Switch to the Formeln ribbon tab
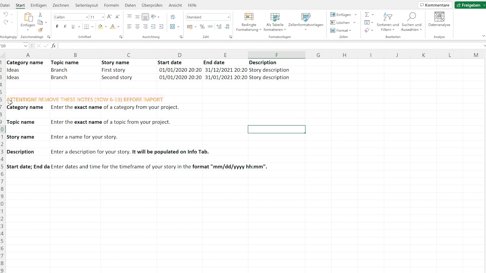Screen dimensions: 486x273 pyautogui.click(x=111, y=5)
